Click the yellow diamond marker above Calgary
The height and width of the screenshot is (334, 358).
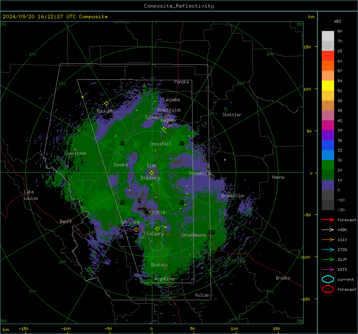point(157,229)
